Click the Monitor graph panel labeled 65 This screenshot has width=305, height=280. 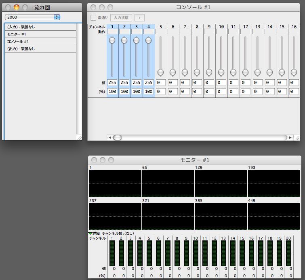coord(168,183)
